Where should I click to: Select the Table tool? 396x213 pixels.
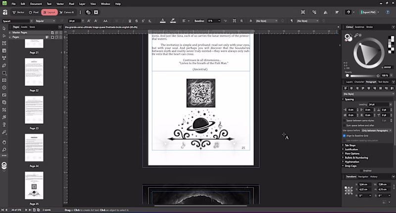point(4,51)
